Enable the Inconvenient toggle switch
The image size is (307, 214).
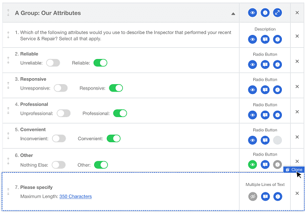click(59, 139)
